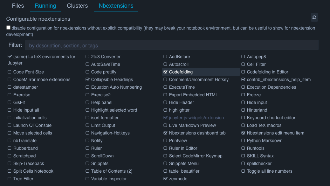Enable the Variable Inspector checkbox
The image size is (330, 186).
tap(87, 179)
